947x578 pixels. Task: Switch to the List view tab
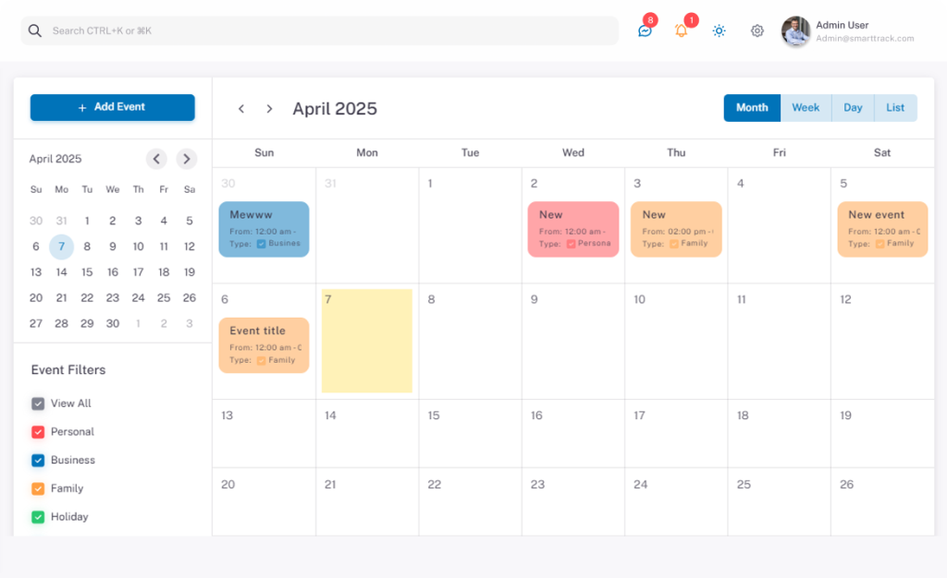pyautogui.click(x=894, y=108)
